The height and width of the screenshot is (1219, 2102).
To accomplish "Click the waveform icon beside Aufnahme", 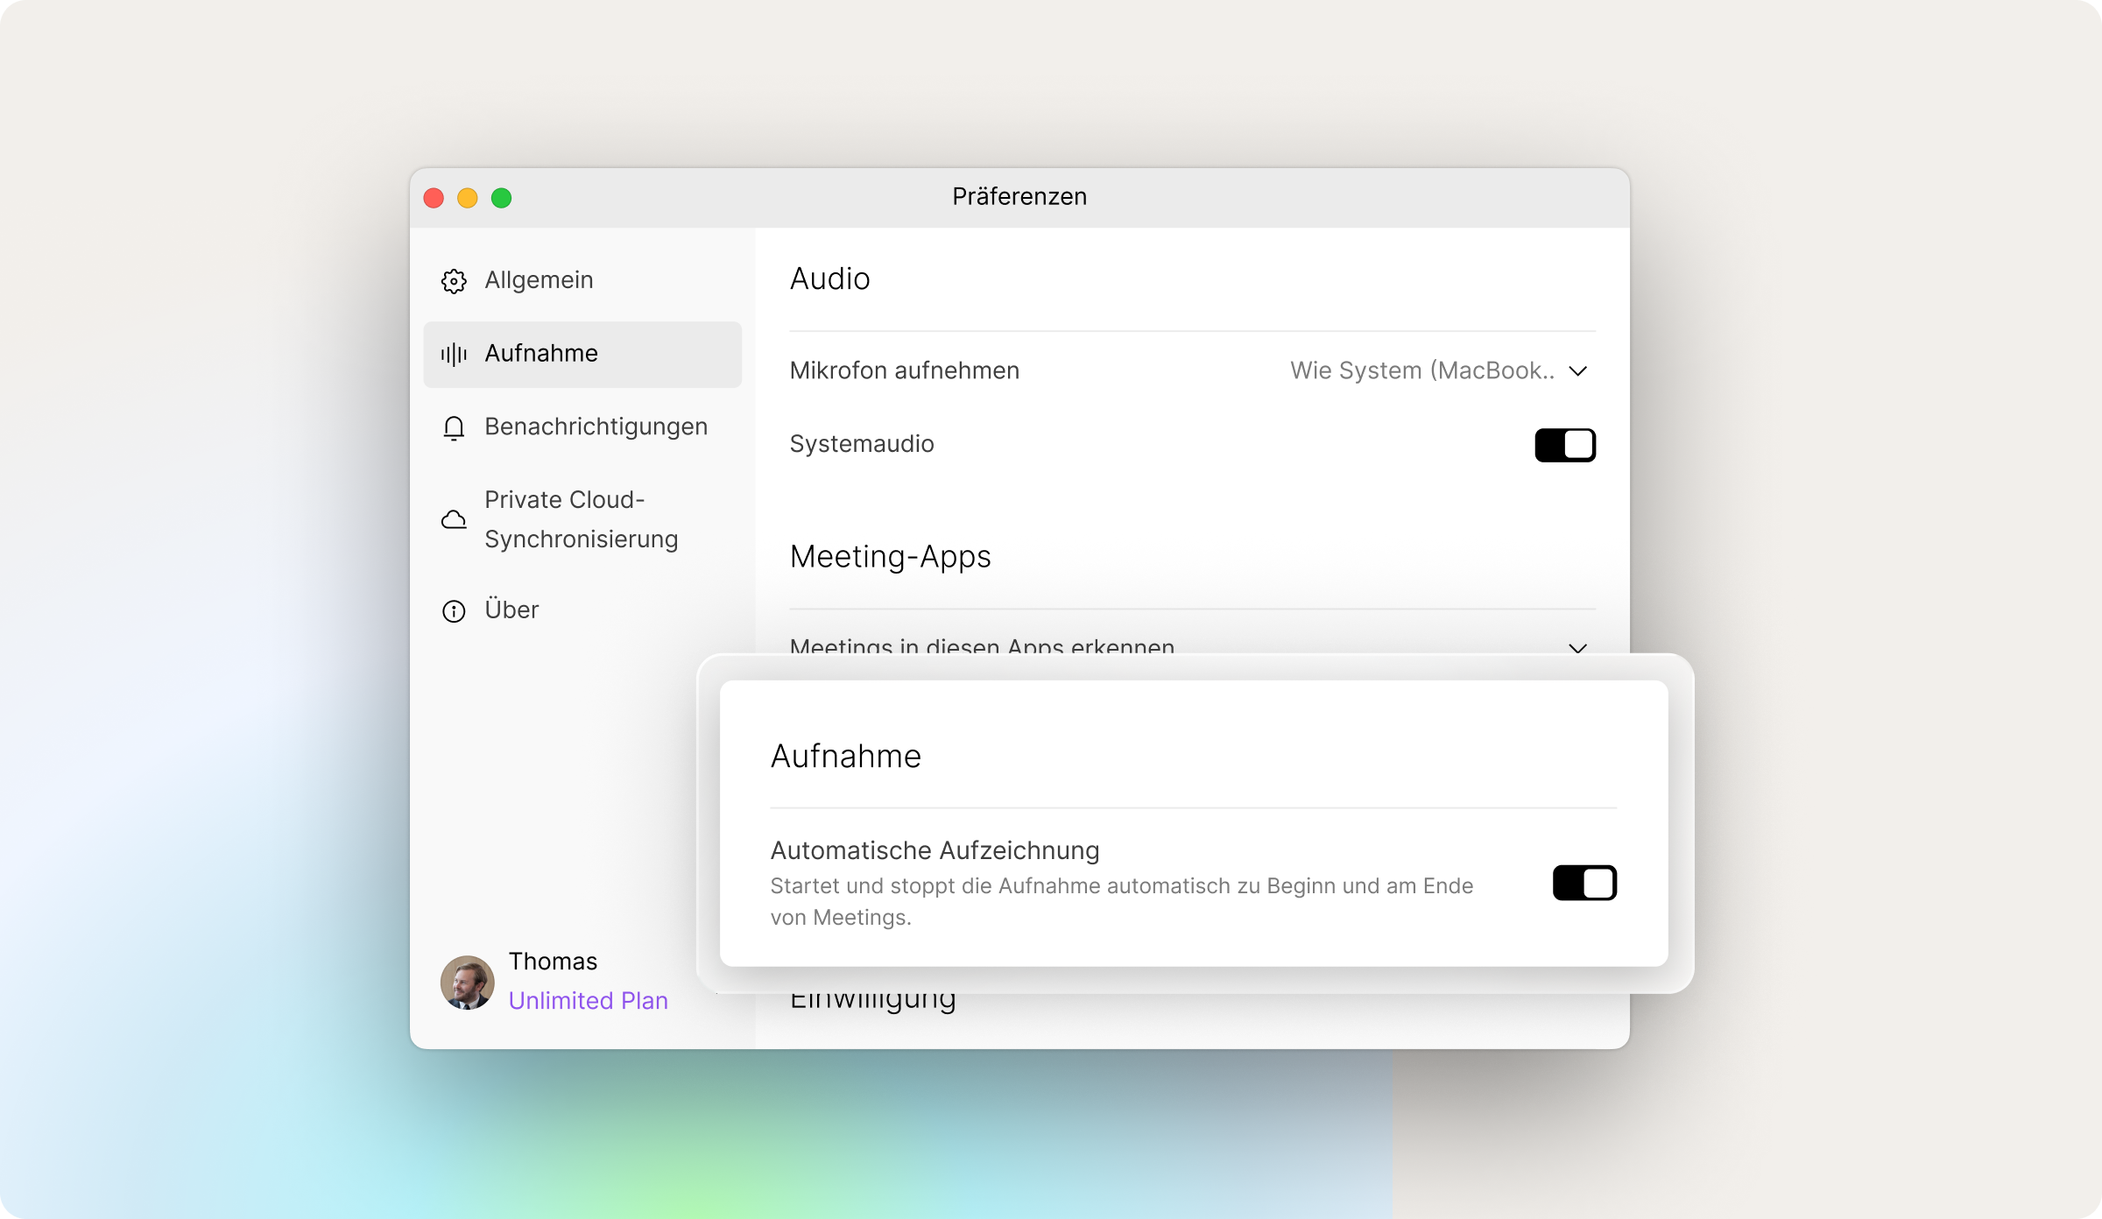I will click(x=454, y=354).
